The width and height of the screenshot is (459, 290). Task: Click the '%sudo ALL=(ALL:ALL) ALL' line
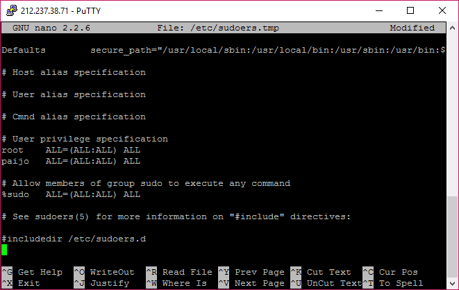[x=71, y=195]
